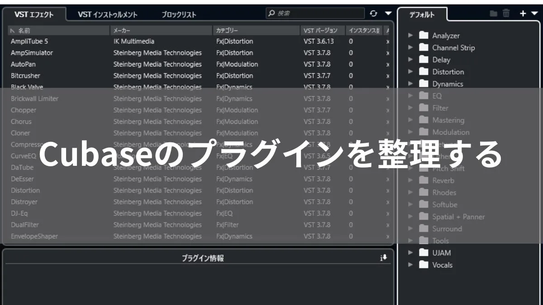Click the Channel Strip folder icon
The width and height of the screenshot is (543, 305).
424,47
